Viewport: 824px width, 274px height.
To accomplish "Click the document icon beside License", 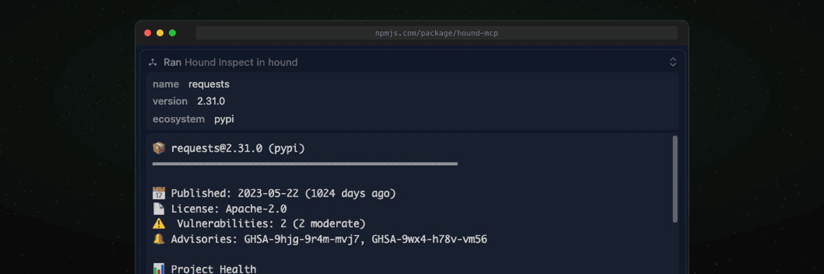I will click(159, 208).
